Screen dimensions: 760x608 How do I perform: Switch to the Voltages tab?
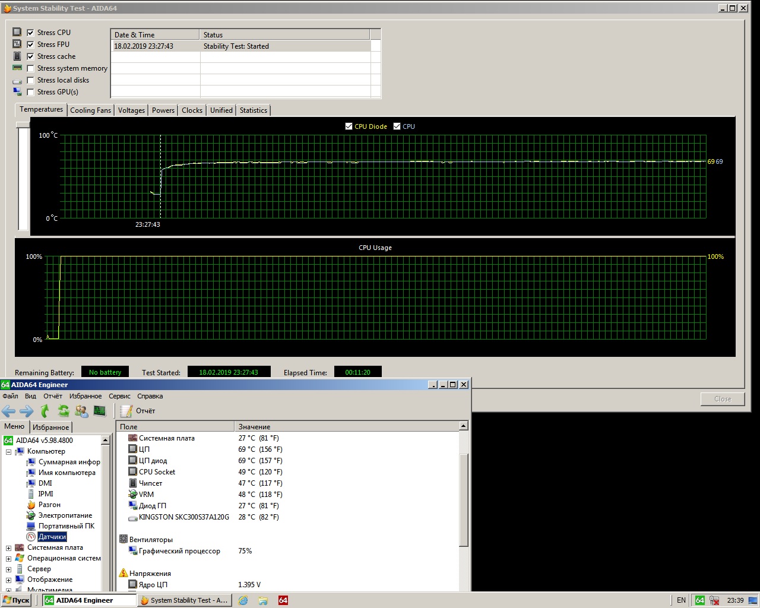point(131,110)
